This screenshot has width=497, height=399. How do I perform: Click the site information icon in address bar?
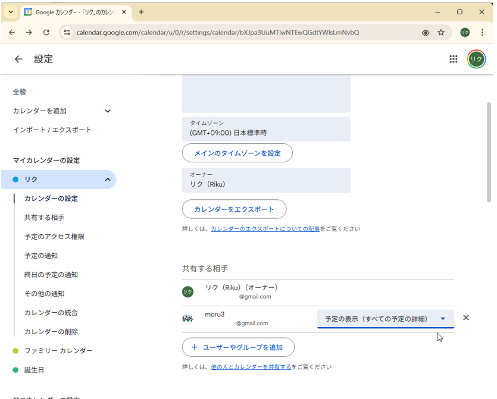[67, 33]
